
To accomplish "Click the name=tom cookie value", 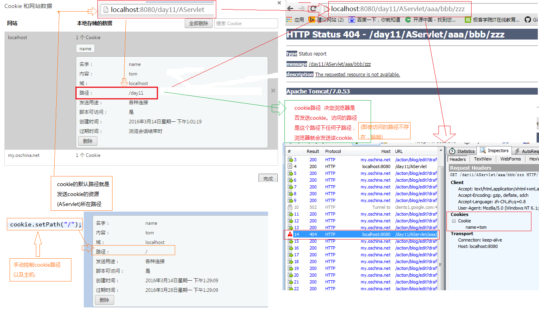I will (476, 227).
